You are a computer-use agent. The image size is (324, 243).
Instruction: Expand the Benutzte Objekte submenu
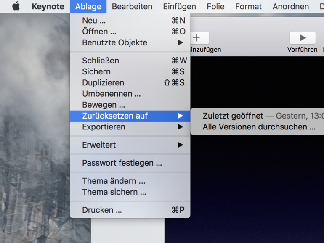(x=130, y=42)
